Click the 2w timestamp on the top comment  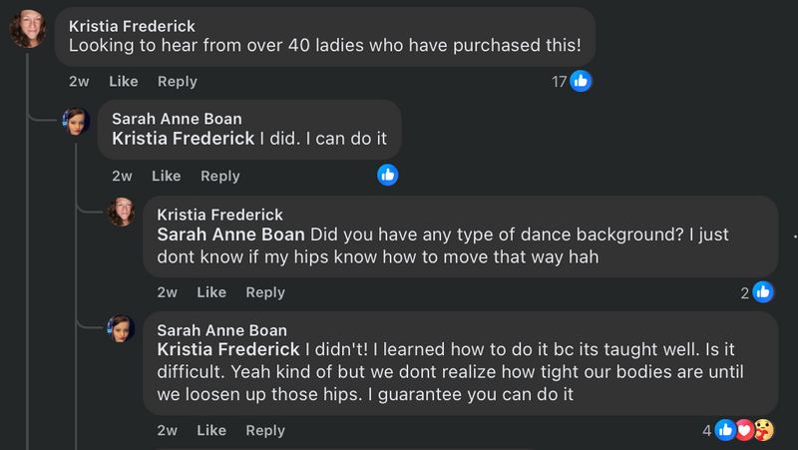(79, 82)
